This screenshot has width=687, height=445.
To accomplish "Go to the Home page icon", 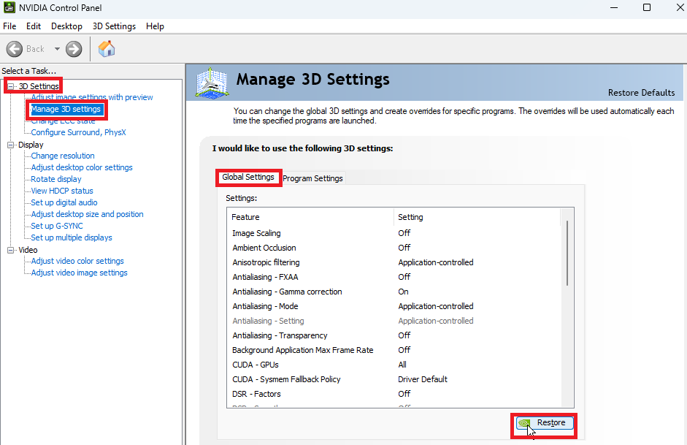I will pyautogui.click(x=106, y=49).
